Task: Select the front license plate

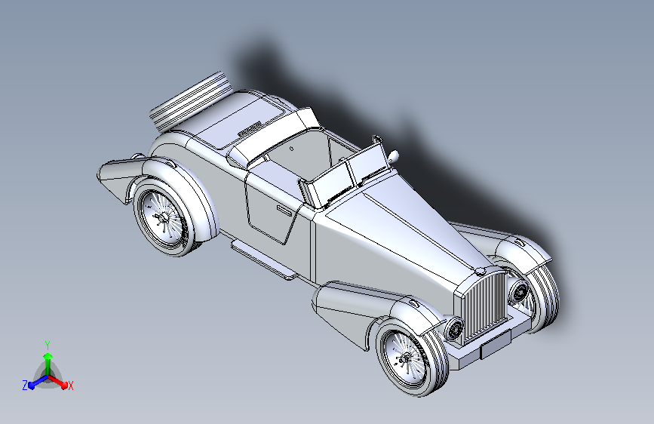Action: [496, 344]
